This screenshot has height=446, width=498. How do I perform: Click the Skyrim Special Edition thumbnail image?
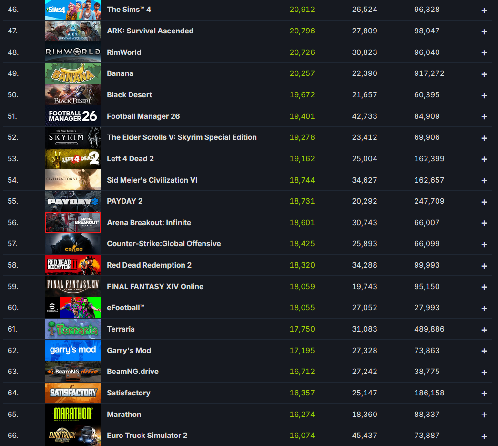[73, 137]
